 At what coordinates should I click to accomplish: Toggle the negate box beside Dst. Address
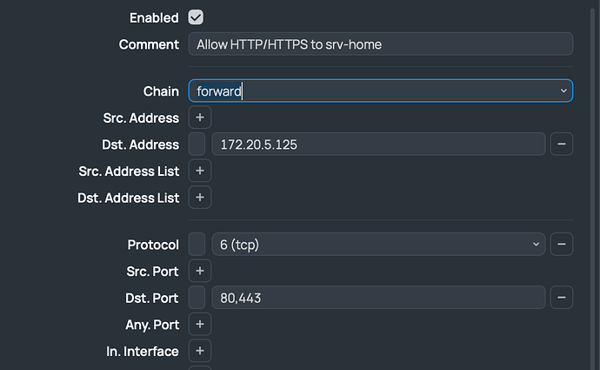[x=197, y=145]
